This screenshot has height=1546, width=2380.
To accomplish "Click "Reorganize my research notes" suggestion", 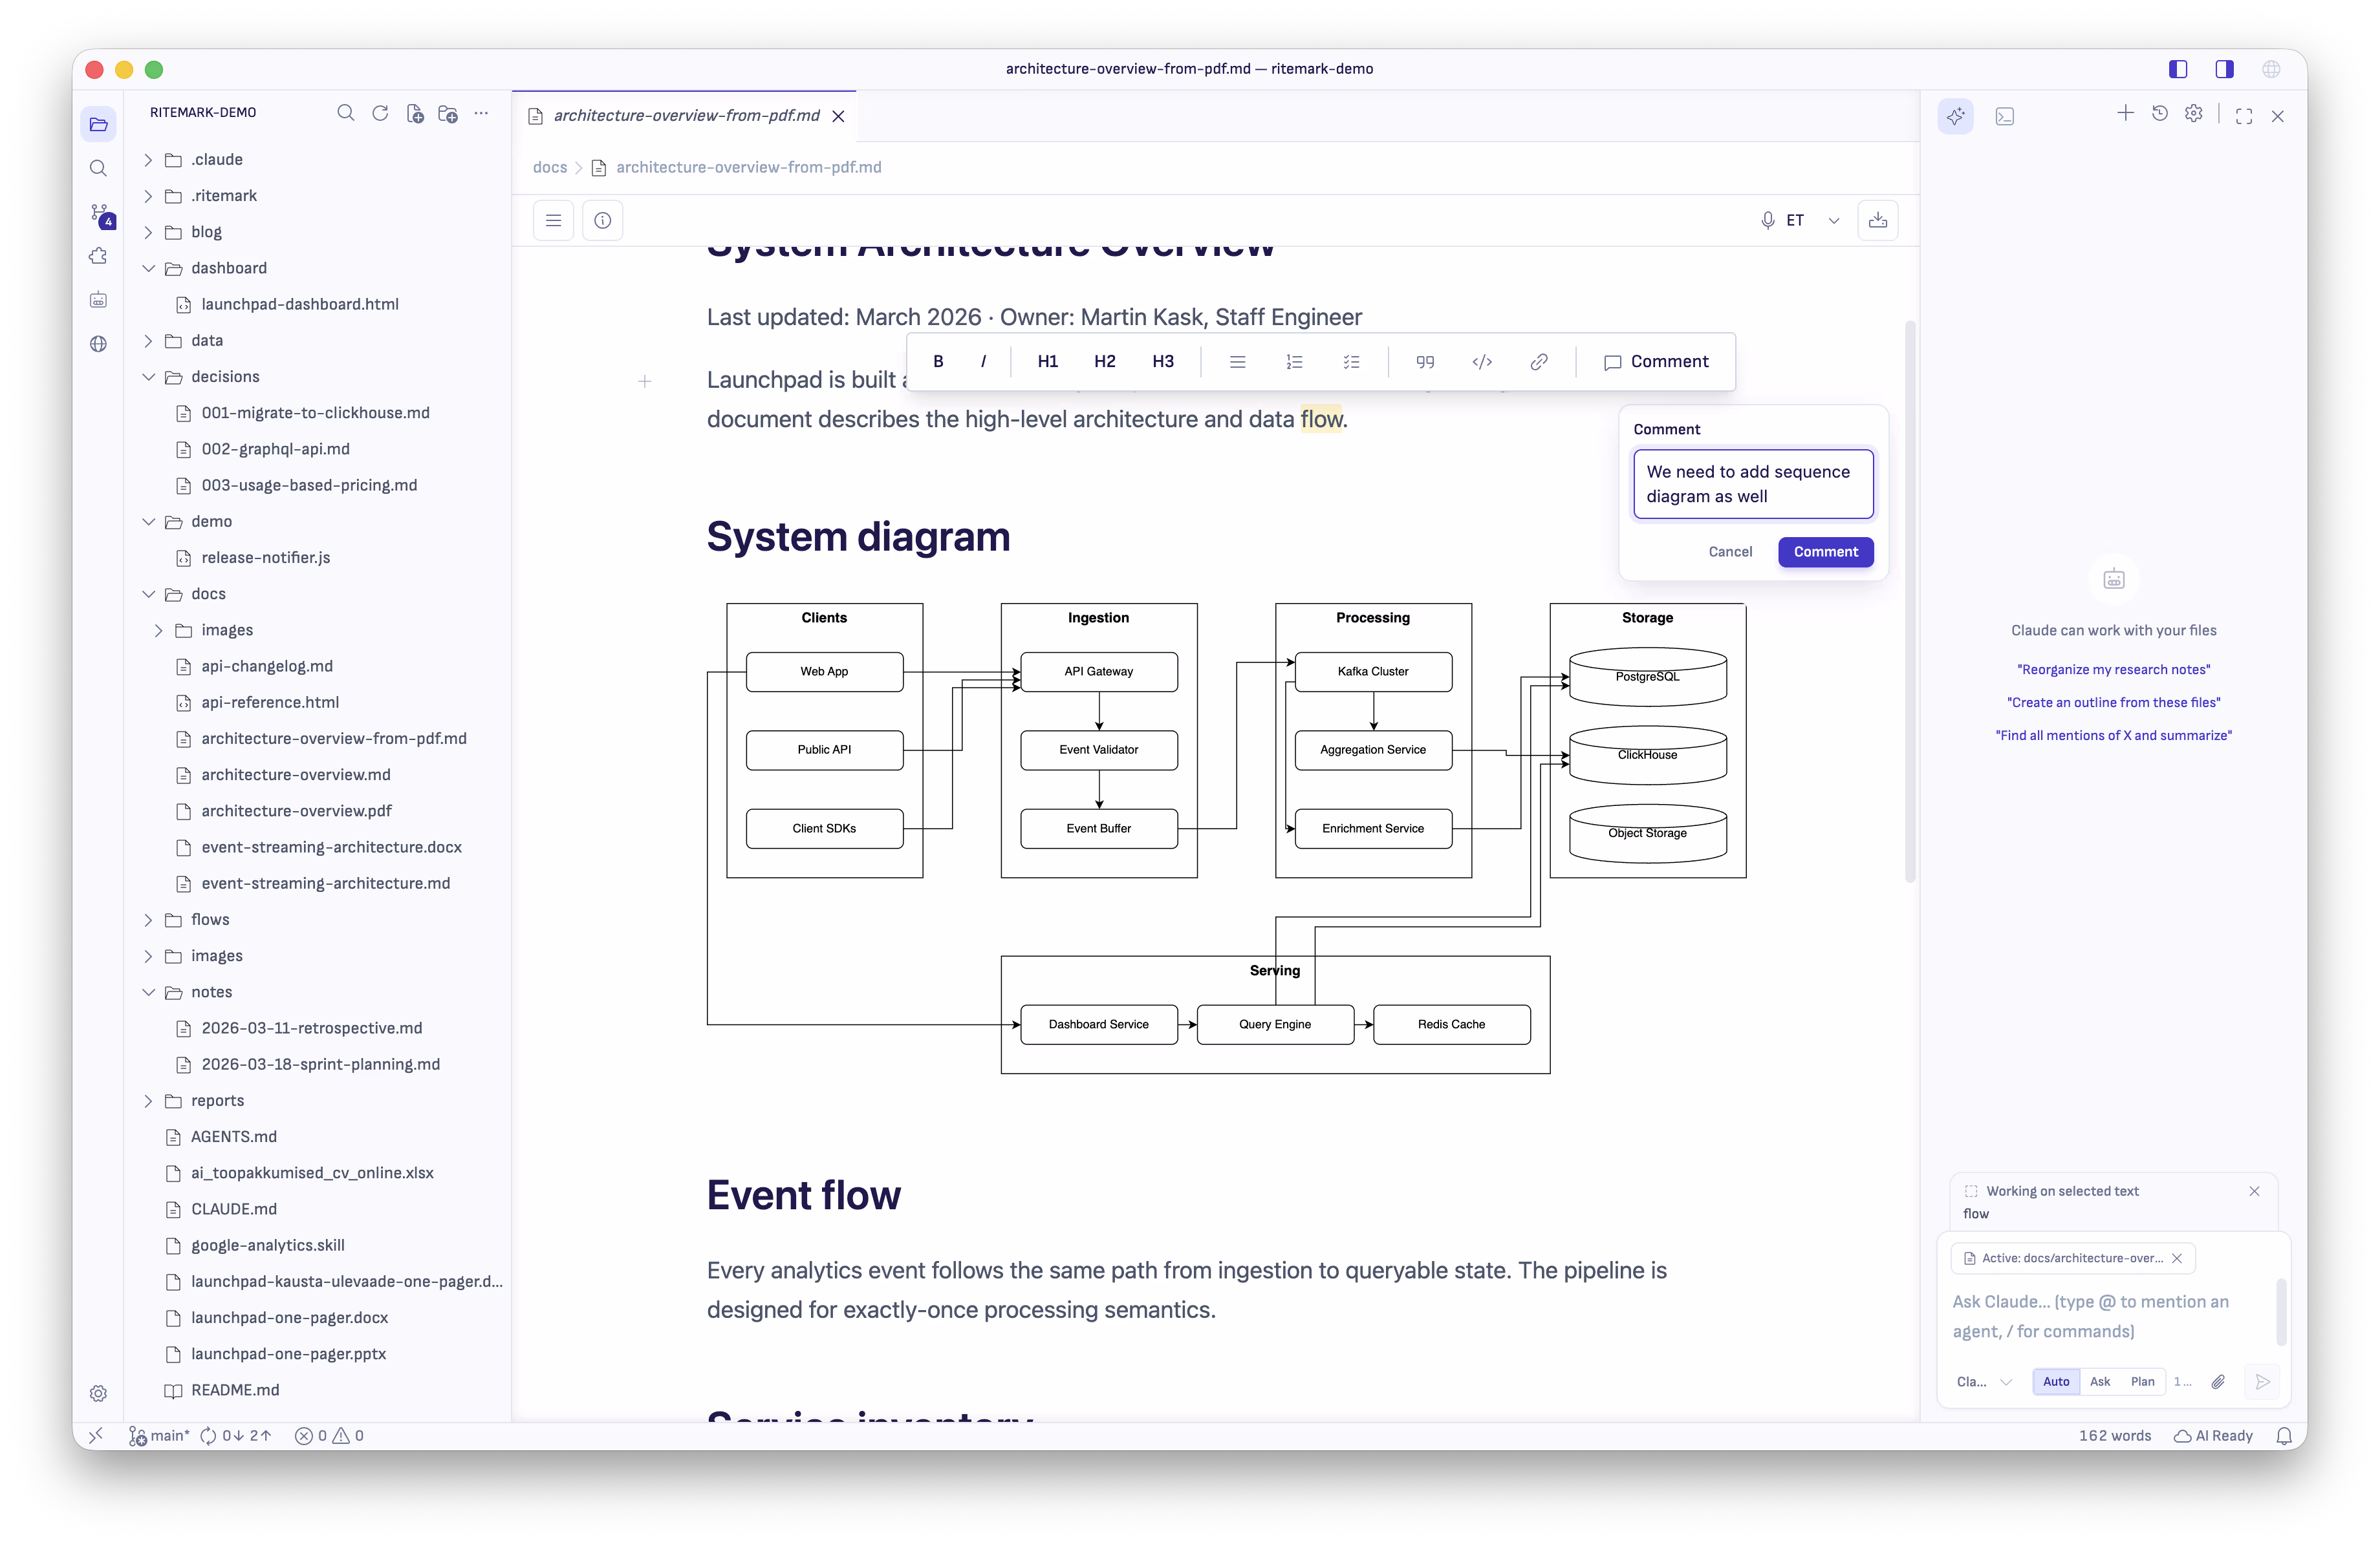I will click(x=2113, y=670).
